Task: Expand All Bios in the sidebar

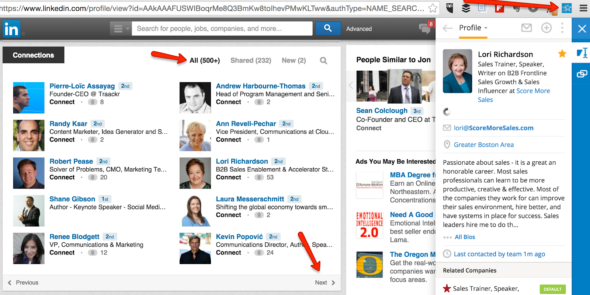Action: tap(465, 237)
